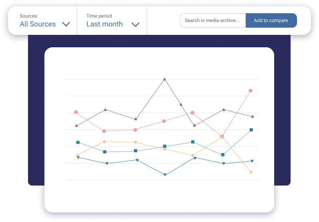
Task: Open the Time period chevron arrow
Action: [x=136, y=24]
